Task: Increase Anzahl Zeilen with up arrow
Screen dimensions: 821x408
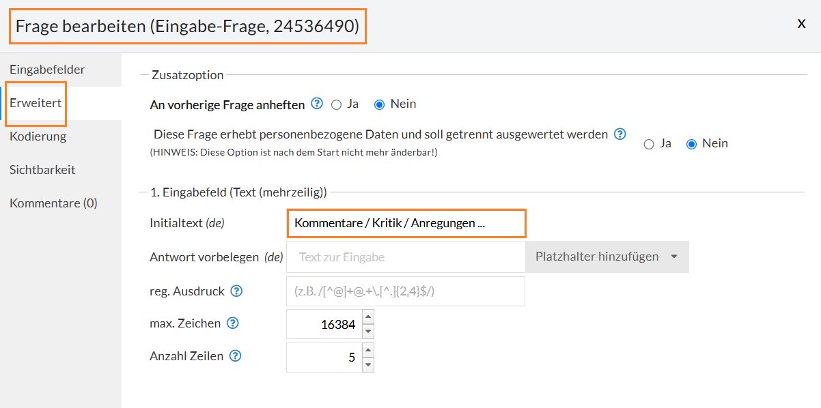Action: pyautogui.click(x=368, y=350)
